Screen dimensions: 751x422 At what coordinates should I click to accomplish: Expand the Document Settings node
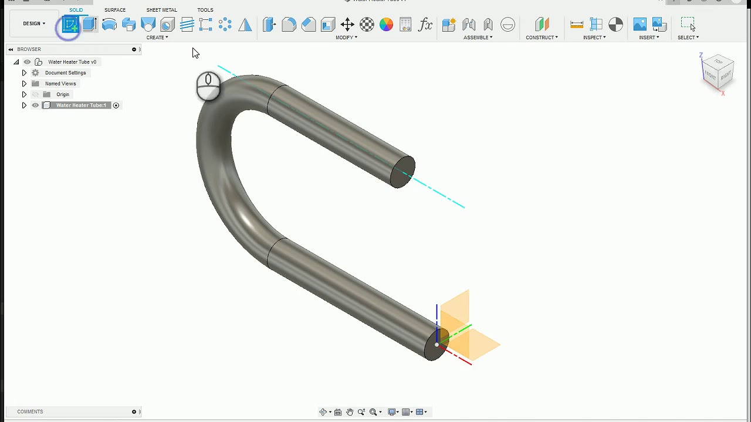pos(24,73)
